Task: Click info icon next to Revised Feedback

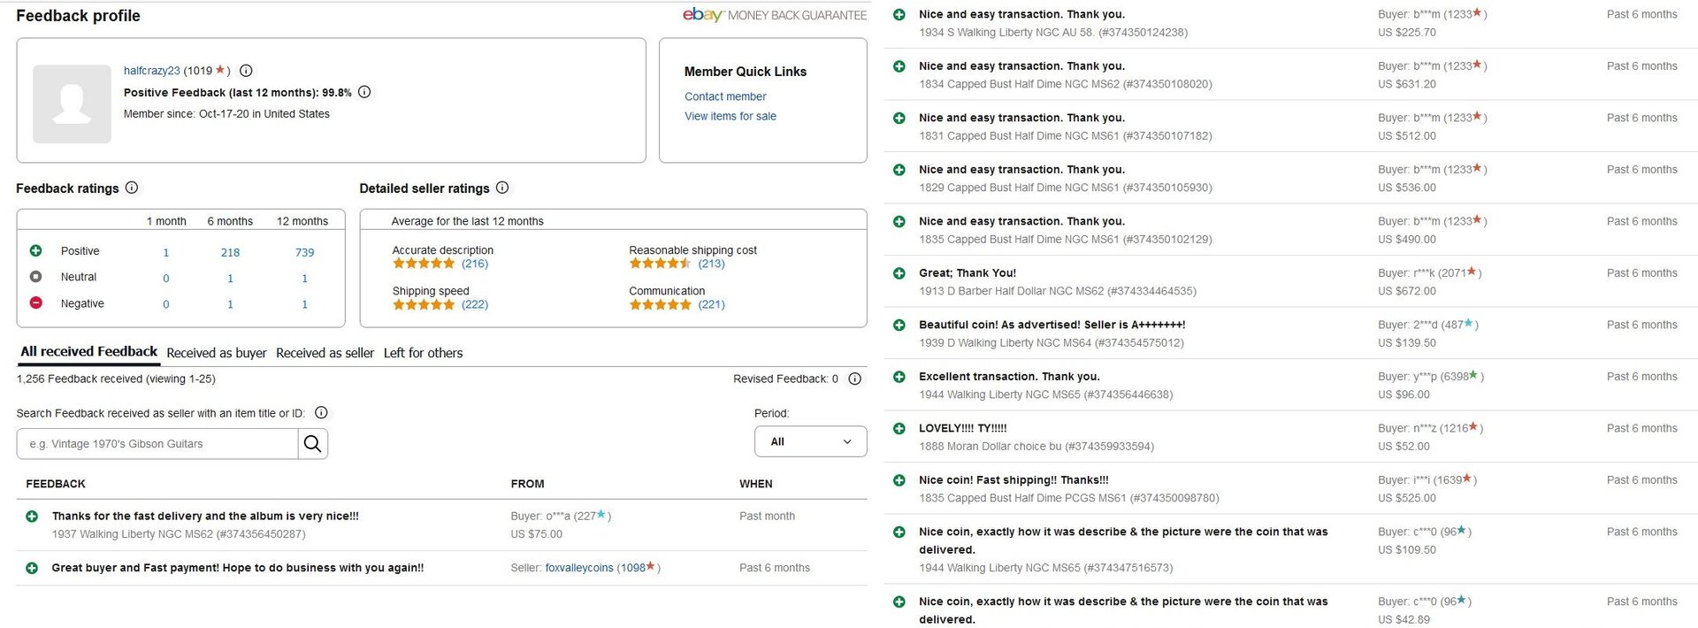Action: click(x=854, y=379)
